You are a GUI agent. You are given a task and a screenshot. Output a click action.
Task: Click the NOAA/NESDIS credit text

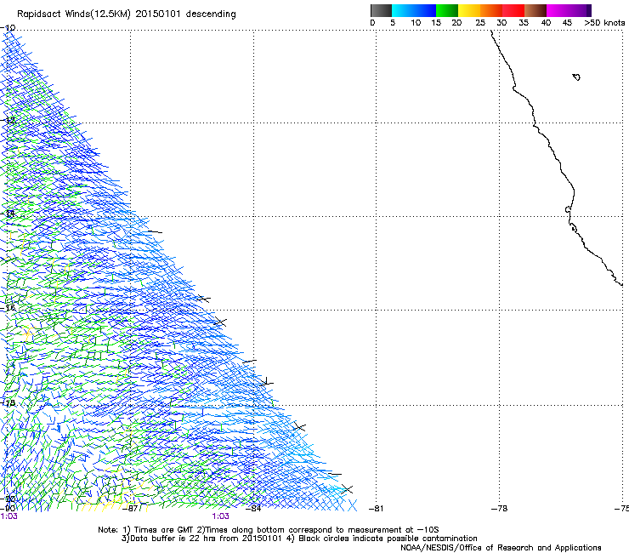click(x=501, y=548)
